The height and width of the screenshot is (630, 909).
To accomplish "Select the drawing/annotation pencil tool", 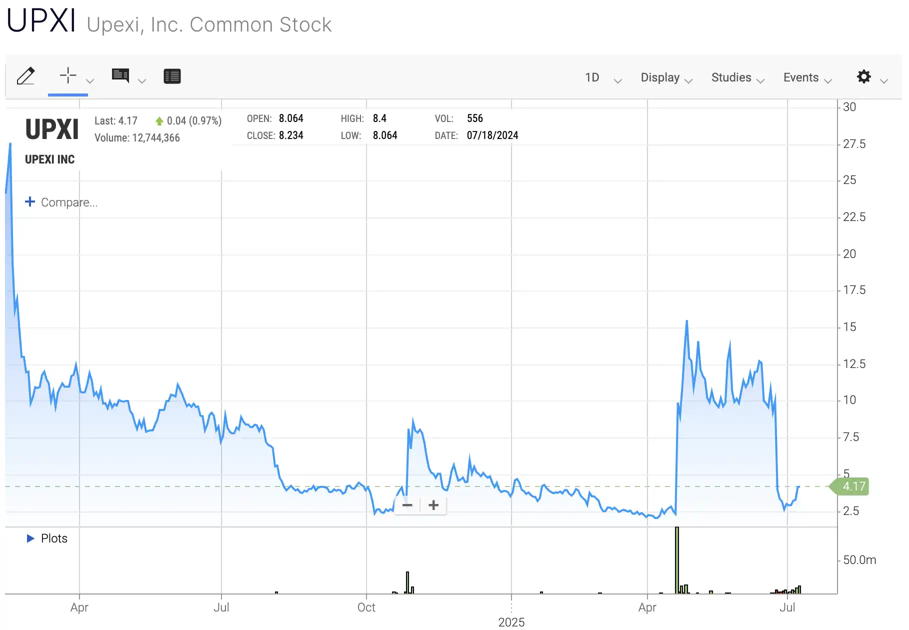I will click(26, 76).
